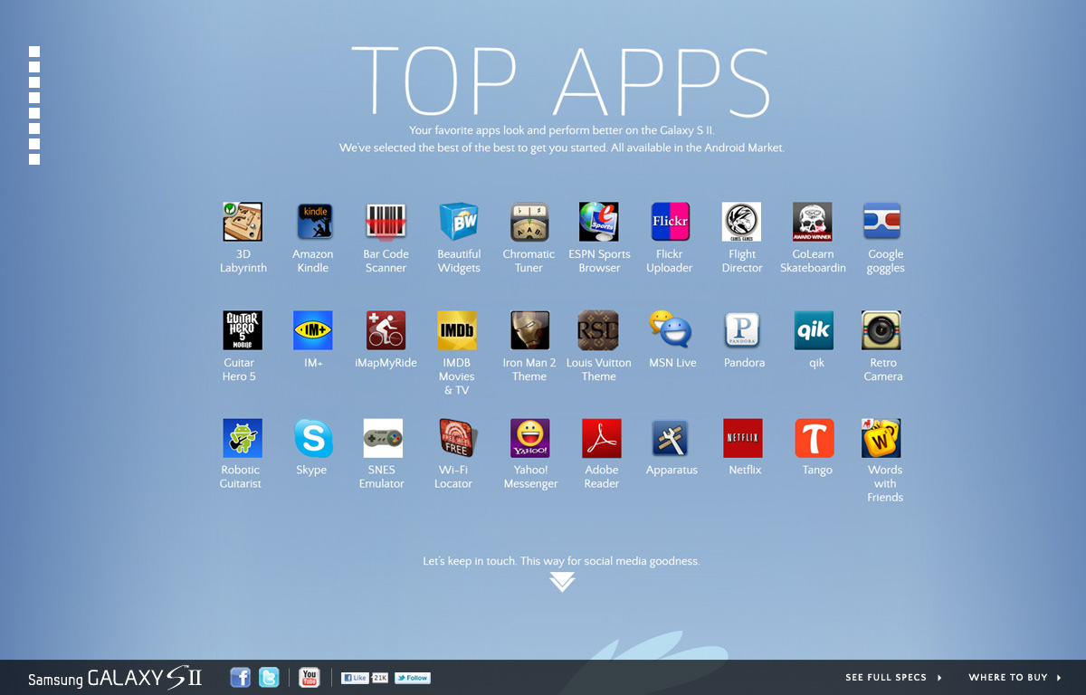Click the Apparatus app icon
Viewport: 1086px width, 695px height.
(x=671, y=438)
